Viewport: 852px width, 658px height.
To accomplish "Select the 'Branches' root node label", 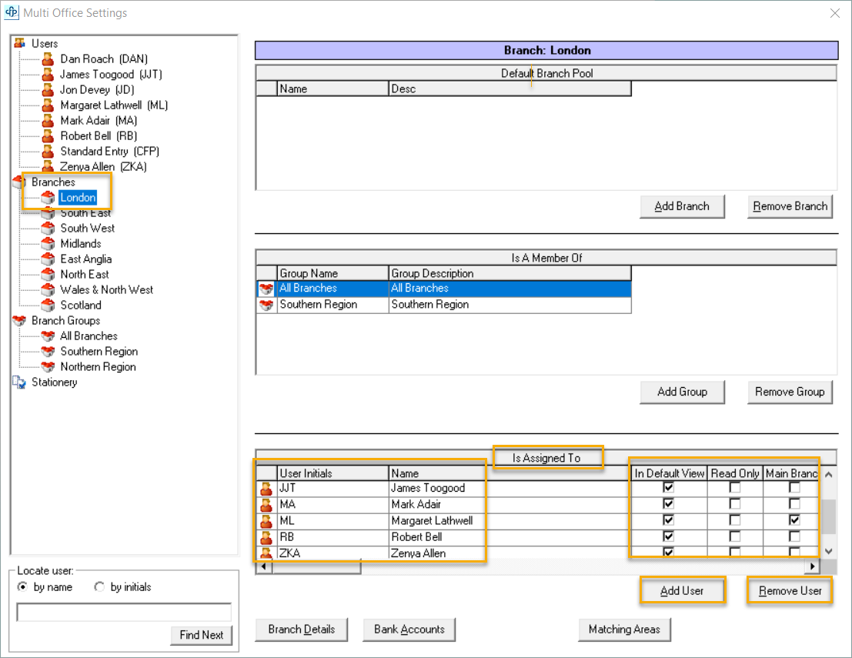I will click(x=53, y=182).
